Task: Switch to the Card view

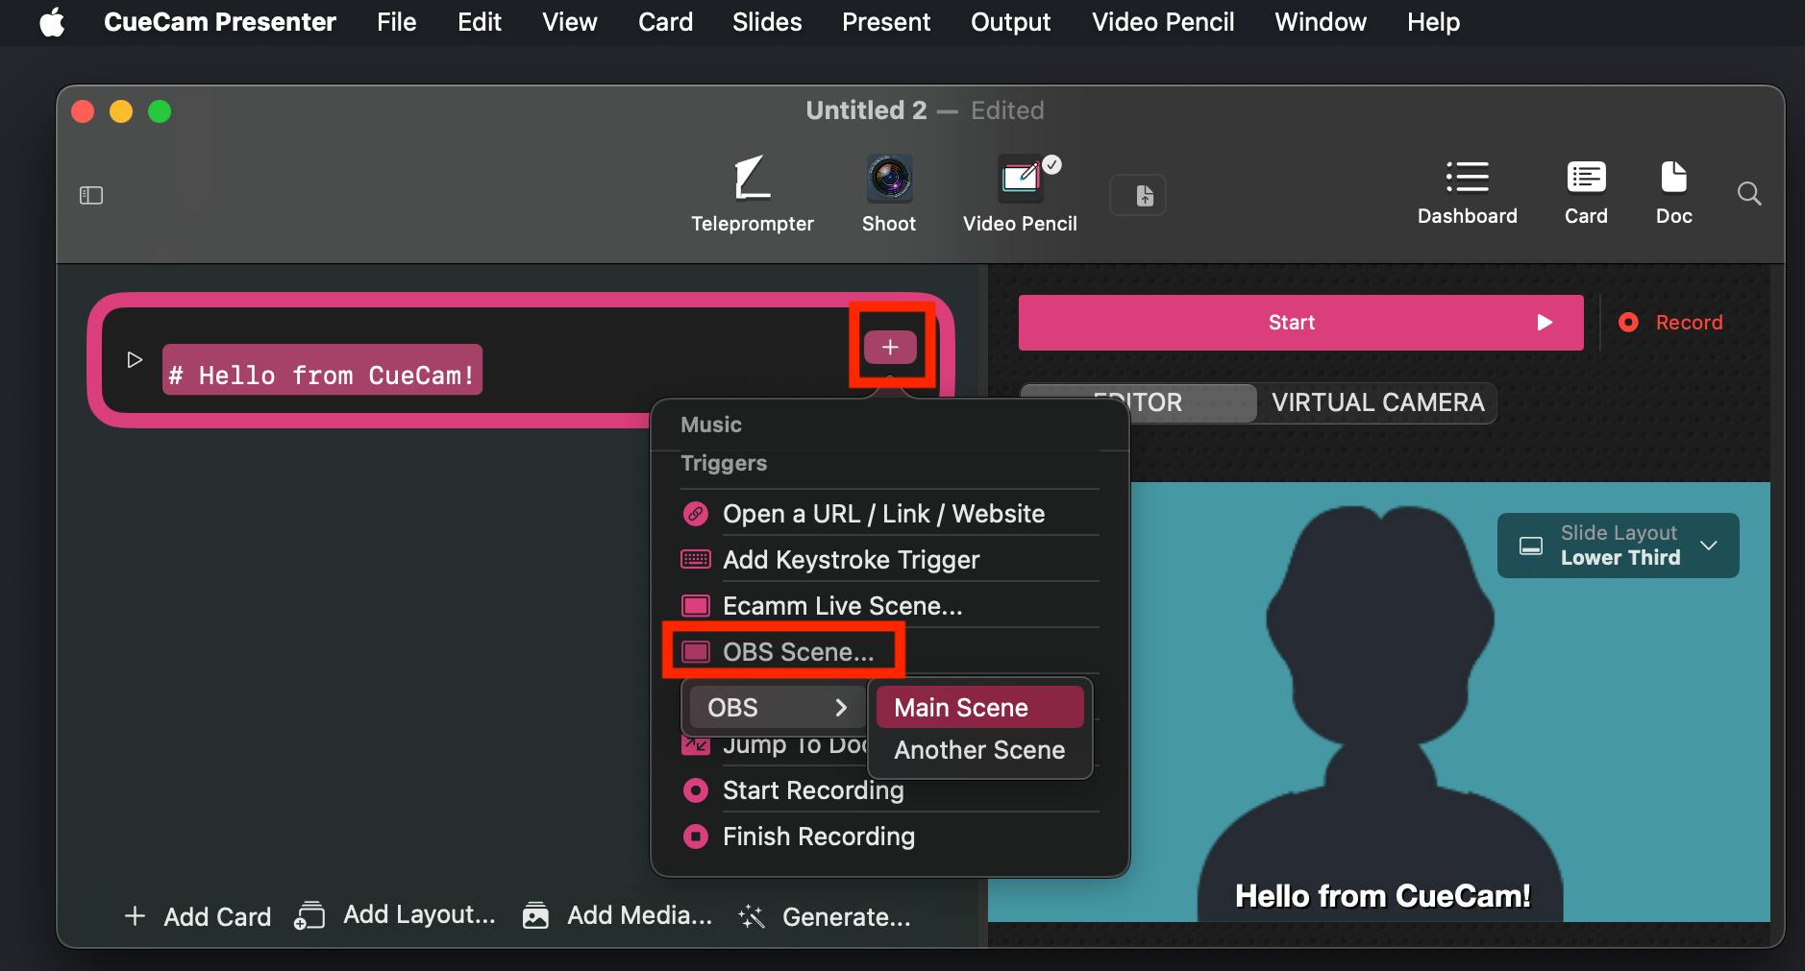Action: tap(1586, 194)
